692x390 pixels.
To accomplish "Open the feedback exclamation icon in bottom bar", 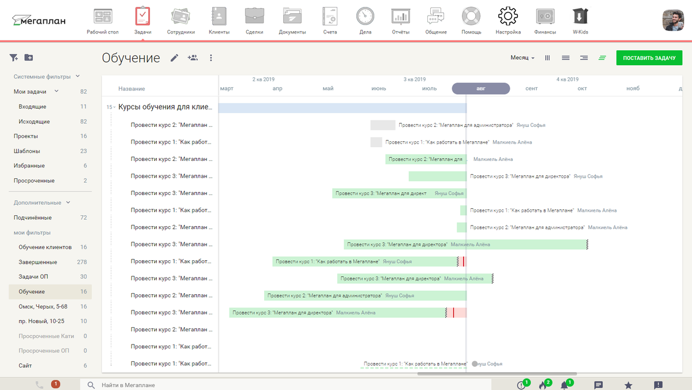I will 658,385.
